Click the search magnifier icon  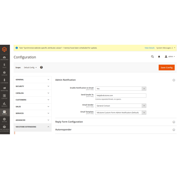click(152, 56)
